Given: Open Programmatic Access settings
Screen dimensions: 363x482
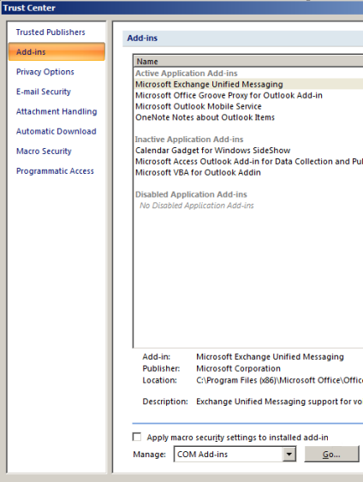Looking at the screenshot, I should (x=55, y=171).
